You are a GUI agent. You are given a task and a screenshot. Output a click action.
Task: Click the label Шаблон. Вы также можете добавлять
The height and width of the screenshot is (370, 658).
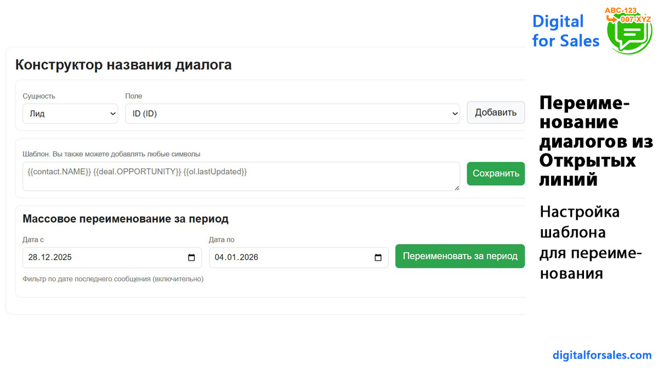pyautogui.click(x=111, y=154)
